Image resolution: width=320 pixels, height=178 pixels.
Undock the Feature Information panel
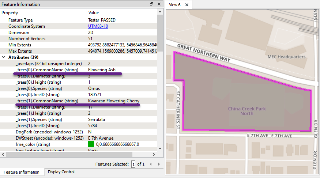151,4
